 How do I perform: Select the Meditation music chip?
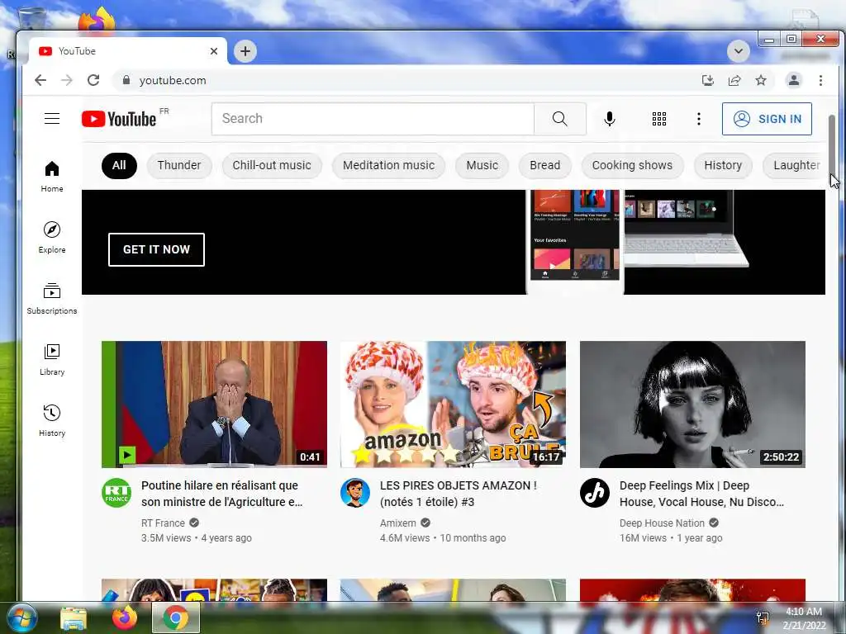pos(388,165)
